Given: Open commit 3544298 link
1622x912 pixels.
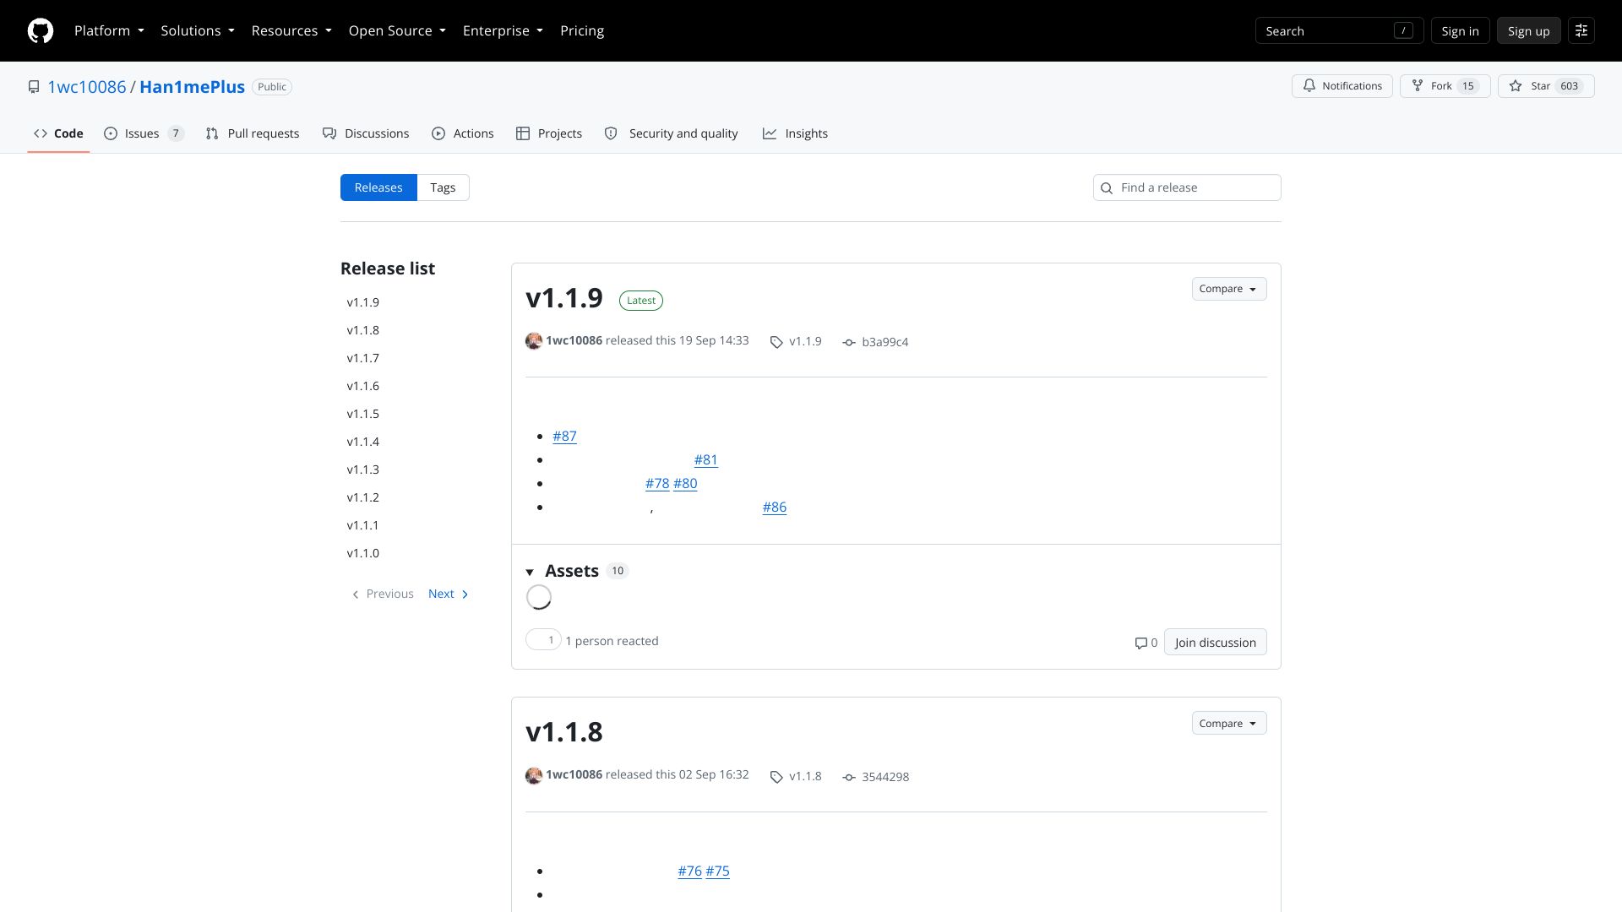Looking at the screenshot, I should click(876, 777).
